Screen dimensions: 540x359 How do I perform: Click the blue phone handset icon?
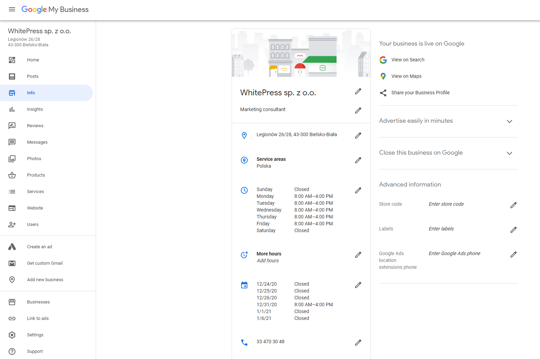coord(244,343)
